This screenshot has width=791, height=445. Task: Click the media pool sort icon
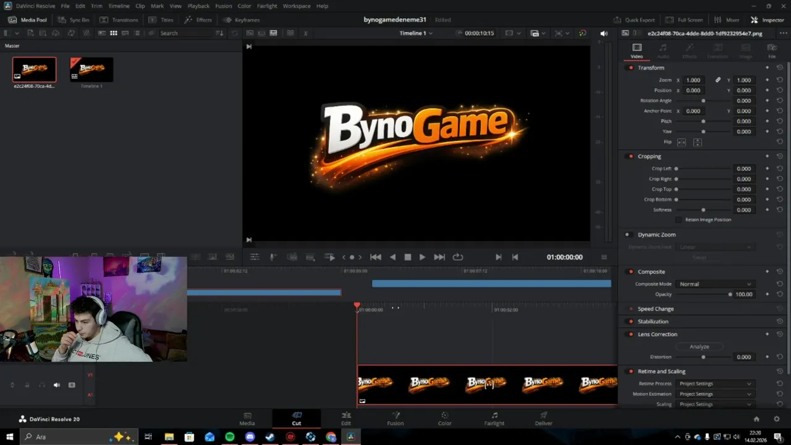(219, 33)
